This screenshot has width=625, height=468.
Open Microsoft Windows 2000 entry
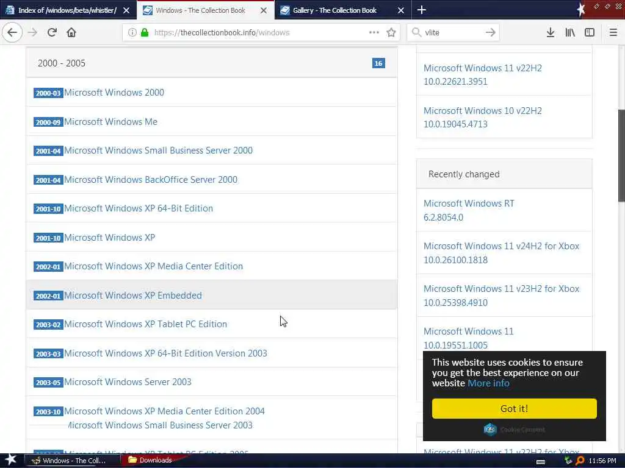click(114, 93)
